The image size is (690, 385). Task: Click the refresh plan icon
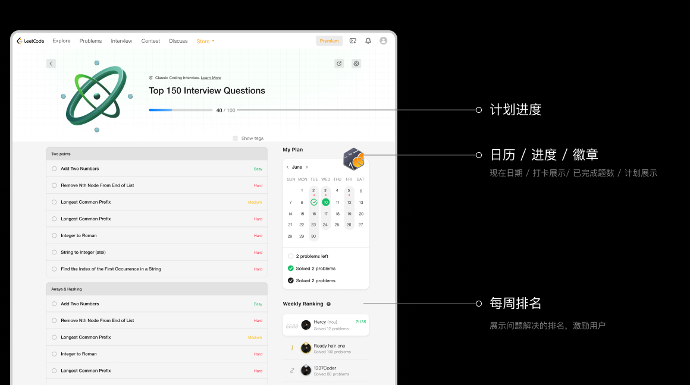tap(339, 64)
